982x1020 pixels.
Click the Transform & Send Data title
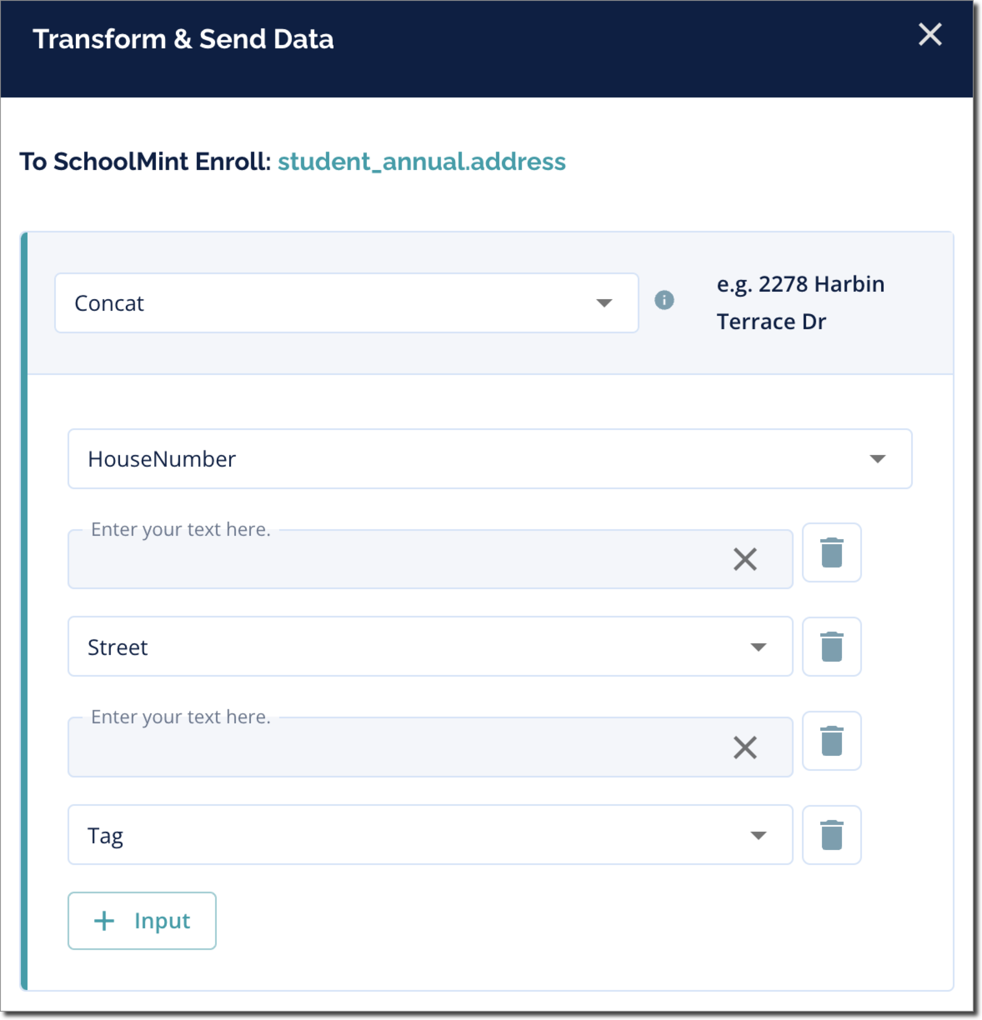[x=183, y=39]
